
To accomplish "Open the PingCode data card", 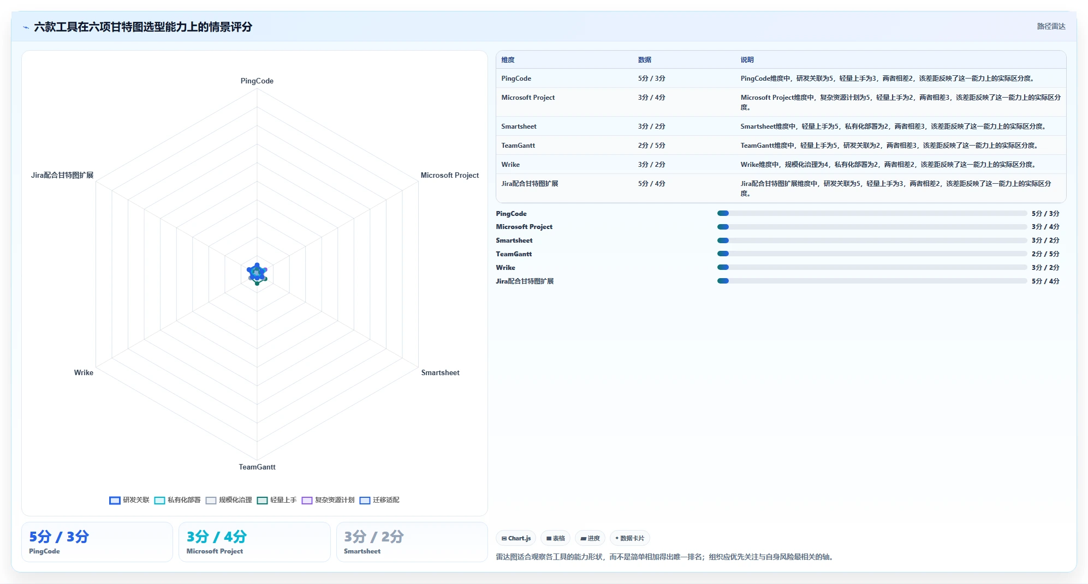I will click(97, 542).
